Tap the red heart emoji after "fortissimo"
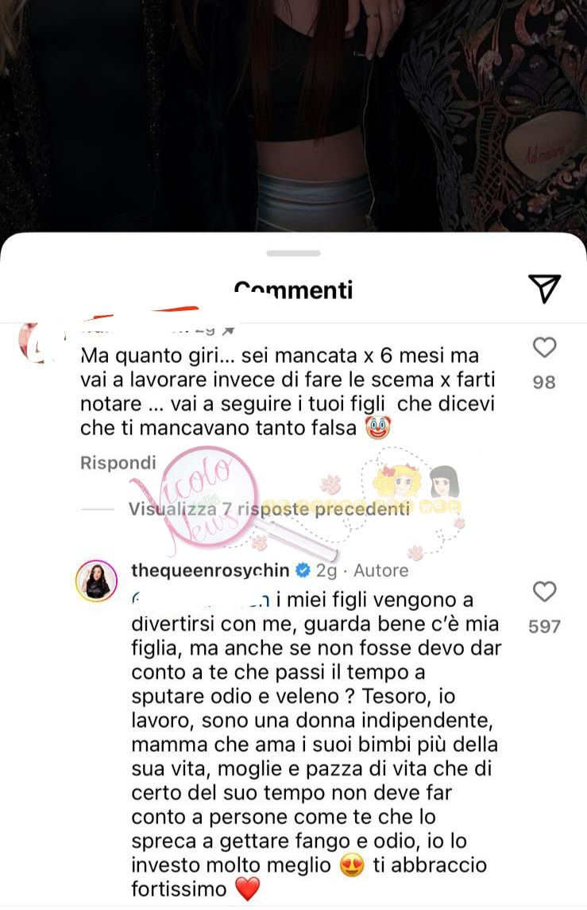587x910 pixels. point(248,889)
